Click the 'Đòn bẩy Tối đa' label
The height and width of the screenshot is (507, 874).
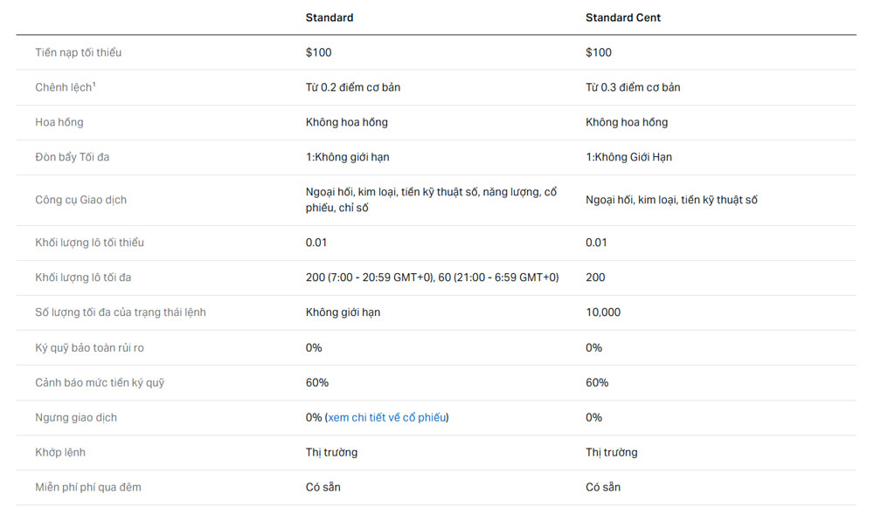pos(72,157)
